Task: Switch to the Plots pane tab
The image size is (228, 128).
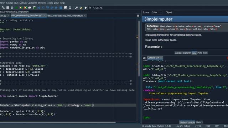Action: 199,53
